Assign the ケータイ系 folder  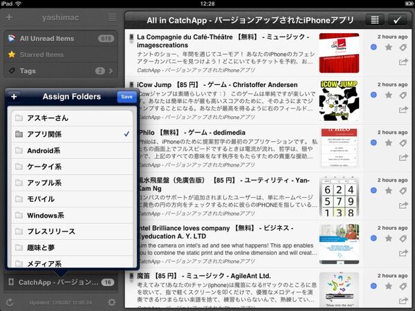[72, 167]
